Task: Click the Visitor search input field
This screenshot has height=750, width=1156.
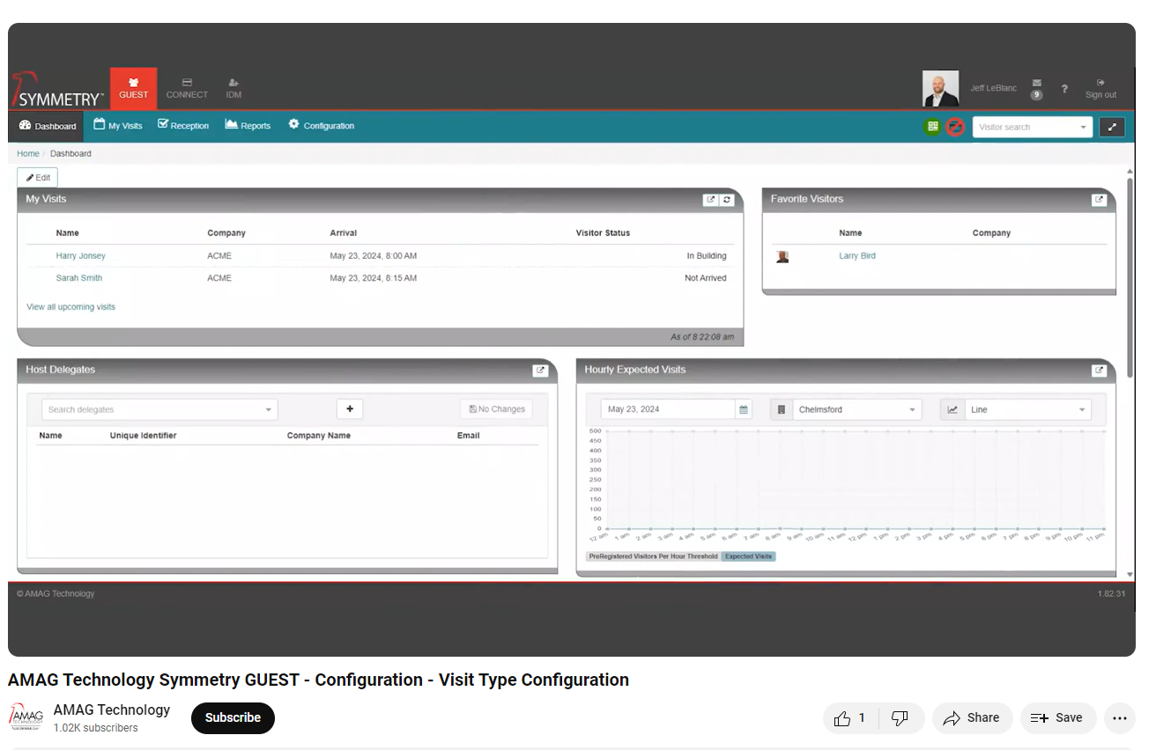Action: pyautogui.click(x=1025, y=127)
